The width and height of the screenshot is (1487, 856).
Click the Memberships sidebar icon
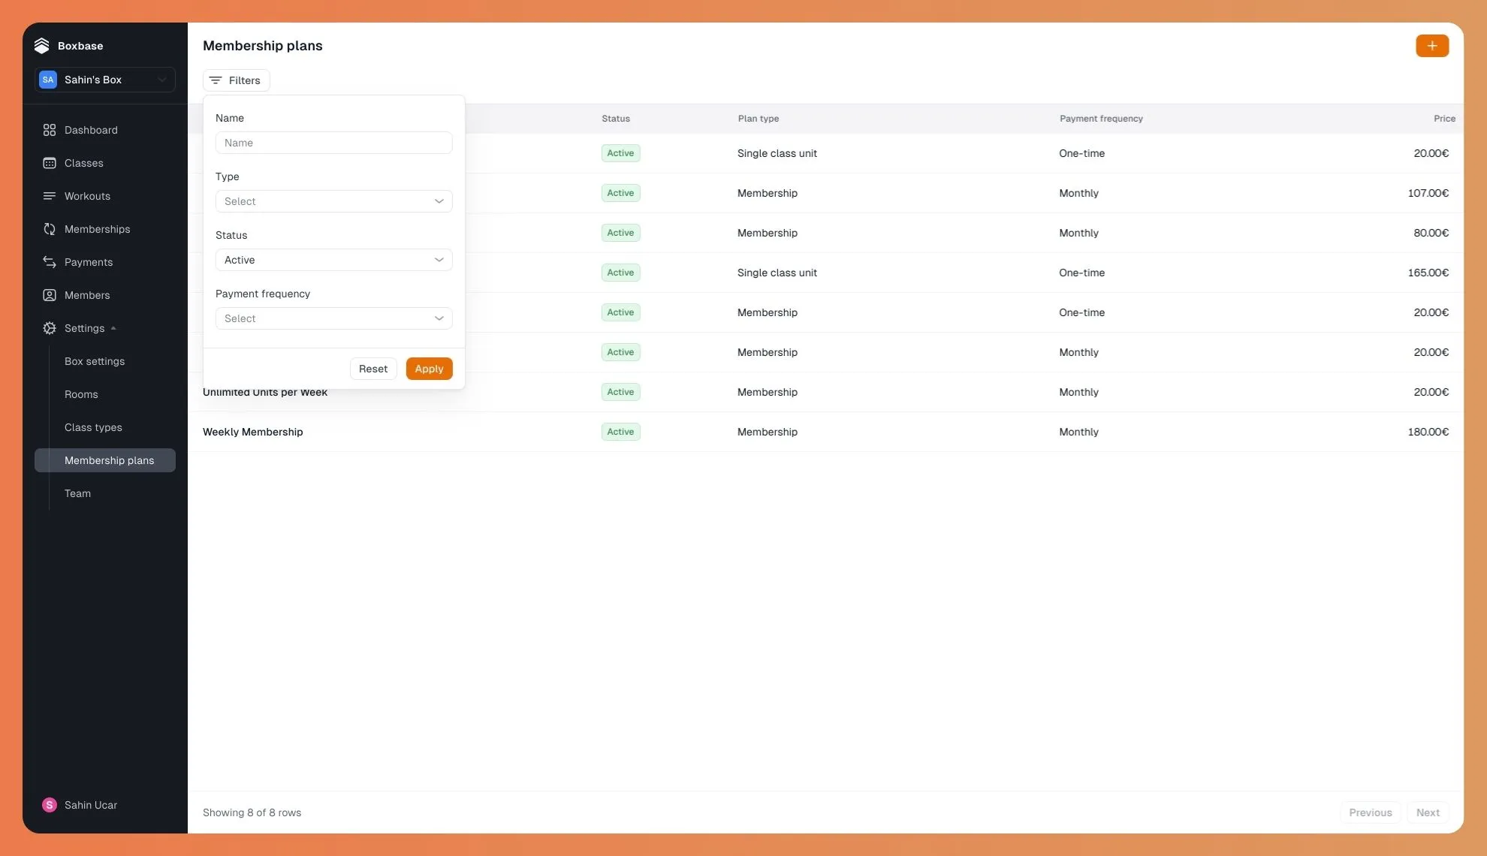click(x=50, y=229)
